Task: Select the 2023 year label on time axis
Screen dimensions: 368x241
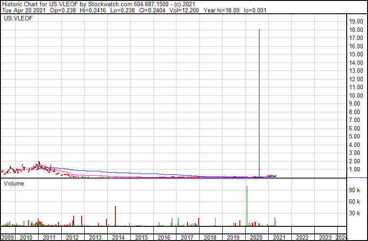Action: [325, 237]
